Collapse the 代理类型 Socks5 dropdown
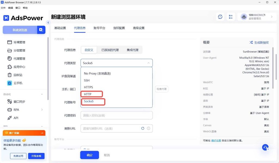The height and width of the screenshot is (163, 279). [148, 63]
